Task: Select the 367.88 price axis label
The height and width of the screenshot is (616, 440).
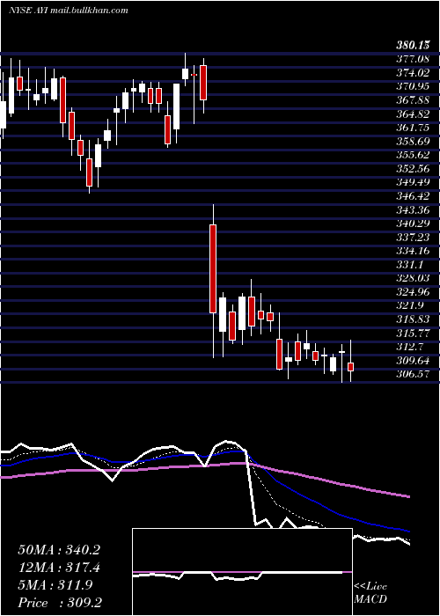Action: point(413,100)
